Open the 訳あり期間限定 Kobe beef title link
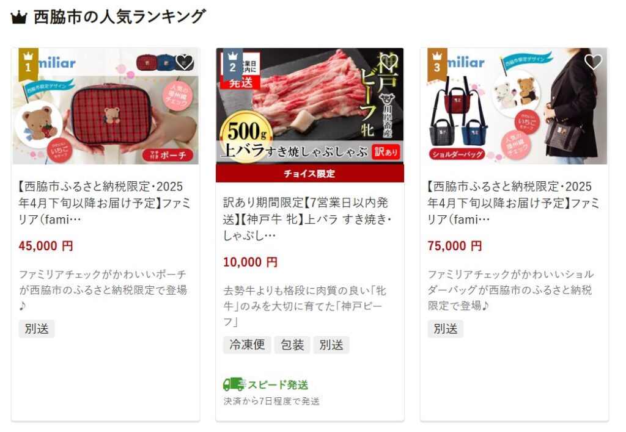 (307, 219)
